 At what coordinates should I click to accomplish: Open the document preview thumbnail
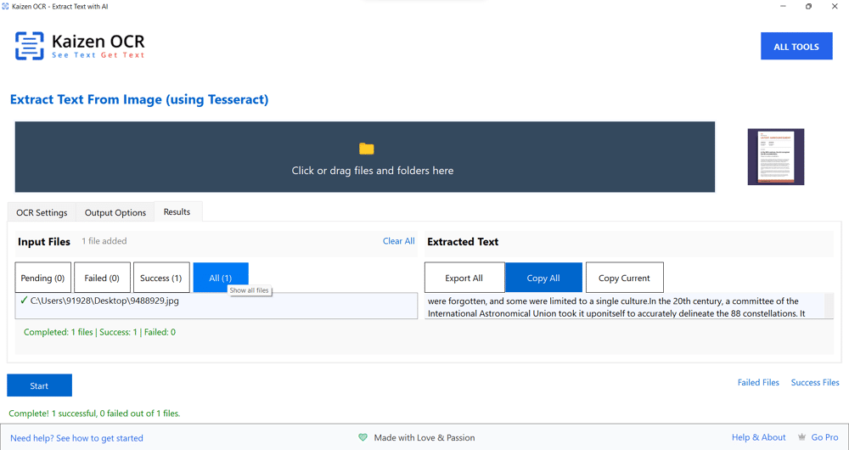[775, 157]
